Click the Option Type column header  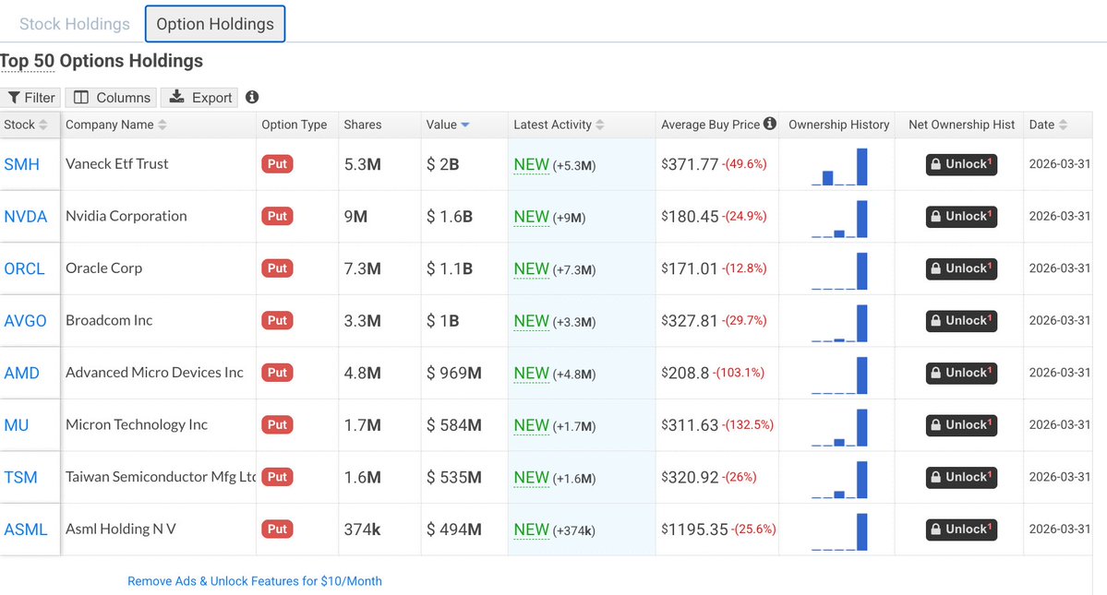coord(295,125)
